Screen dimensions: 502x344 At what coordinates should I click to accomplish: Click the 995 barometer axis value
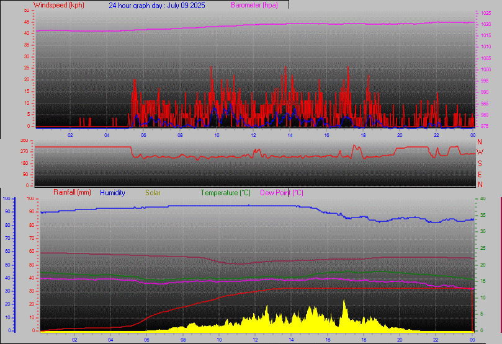pyautogui.click(x=485, y=81)
